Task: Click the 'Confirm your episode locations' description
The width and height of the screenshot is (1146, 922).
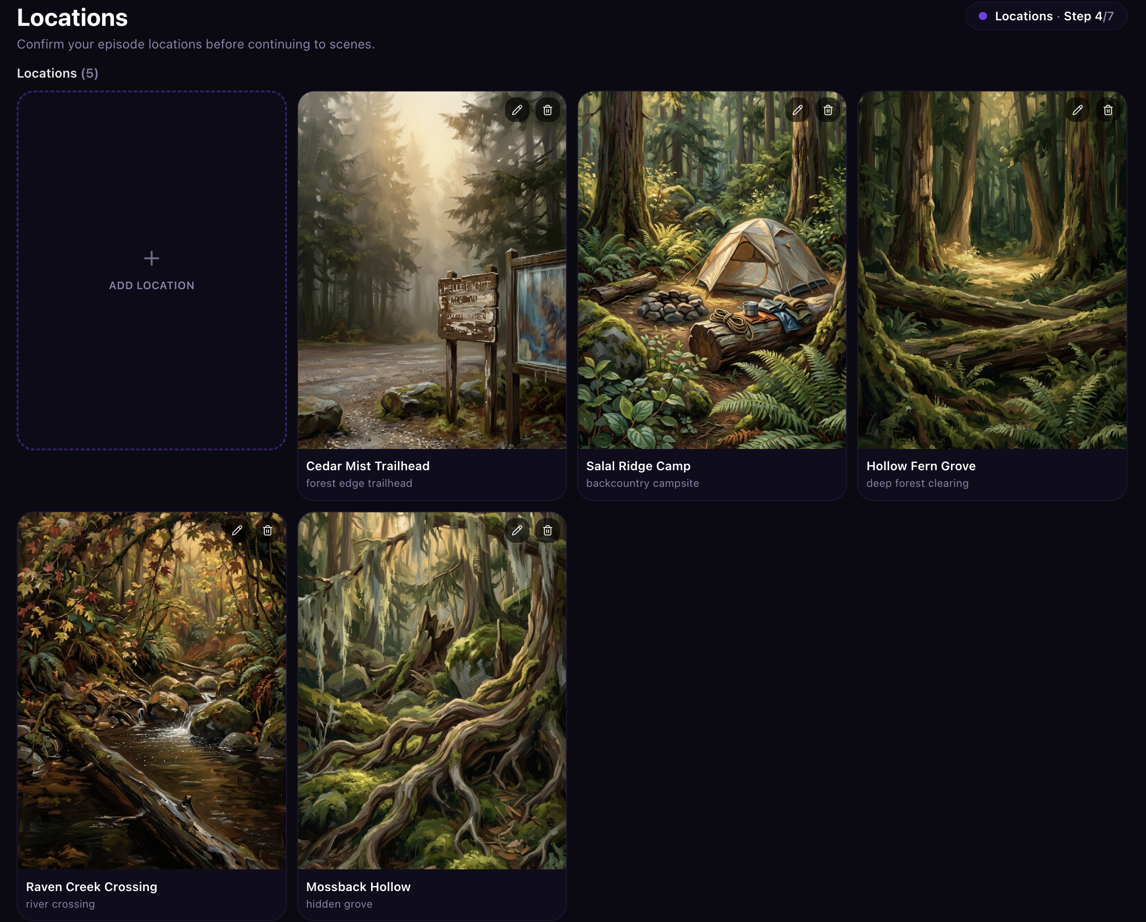Action: pyautogui.click(x=195, y=44)
